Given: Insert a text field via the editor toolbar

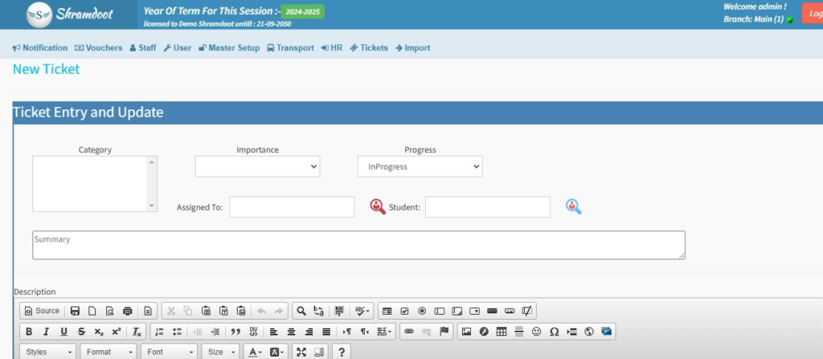Looking at the screenshot, I should point(440,311).
